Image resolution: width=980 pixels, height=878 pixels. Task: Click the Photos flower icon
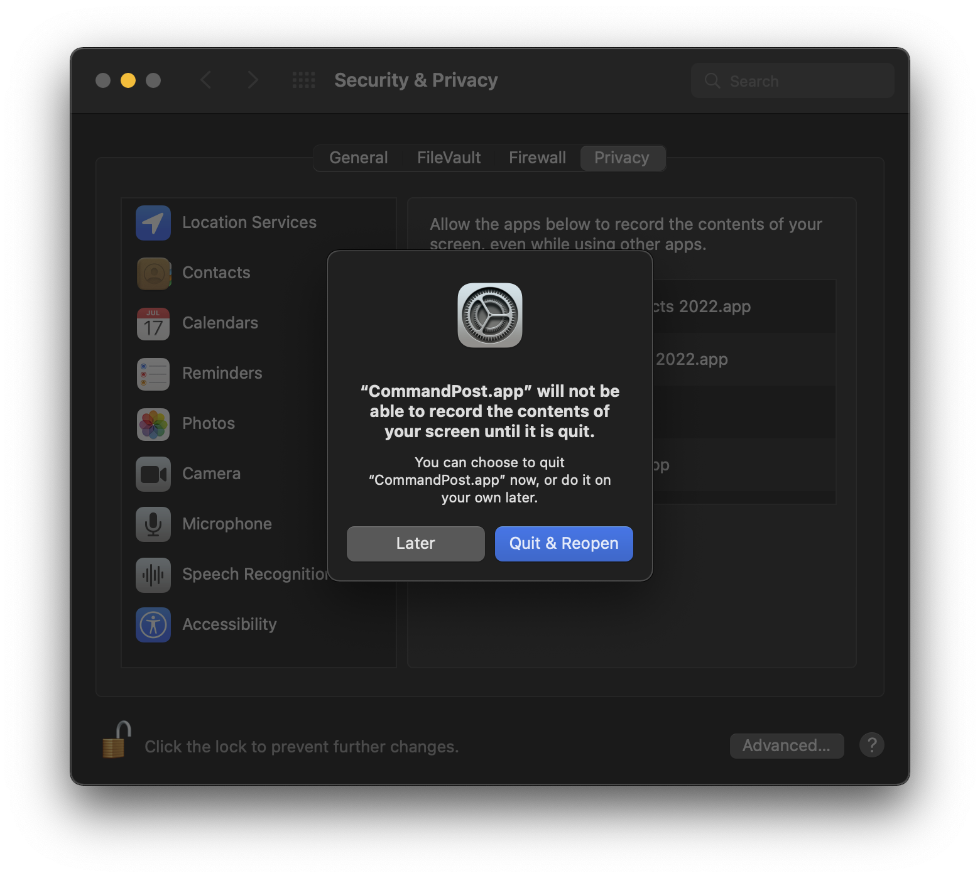pos(153,424)
